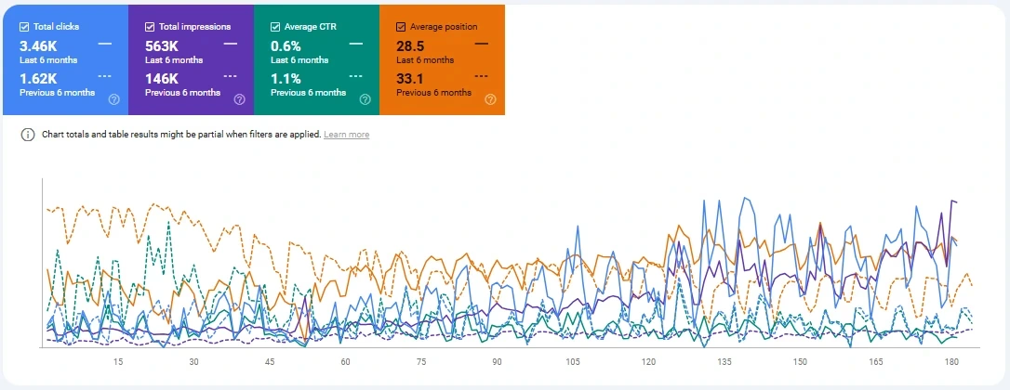Select the 0.6% average CTR value
The height and width of the screenshot is (390, 1010).
[286, 45]
